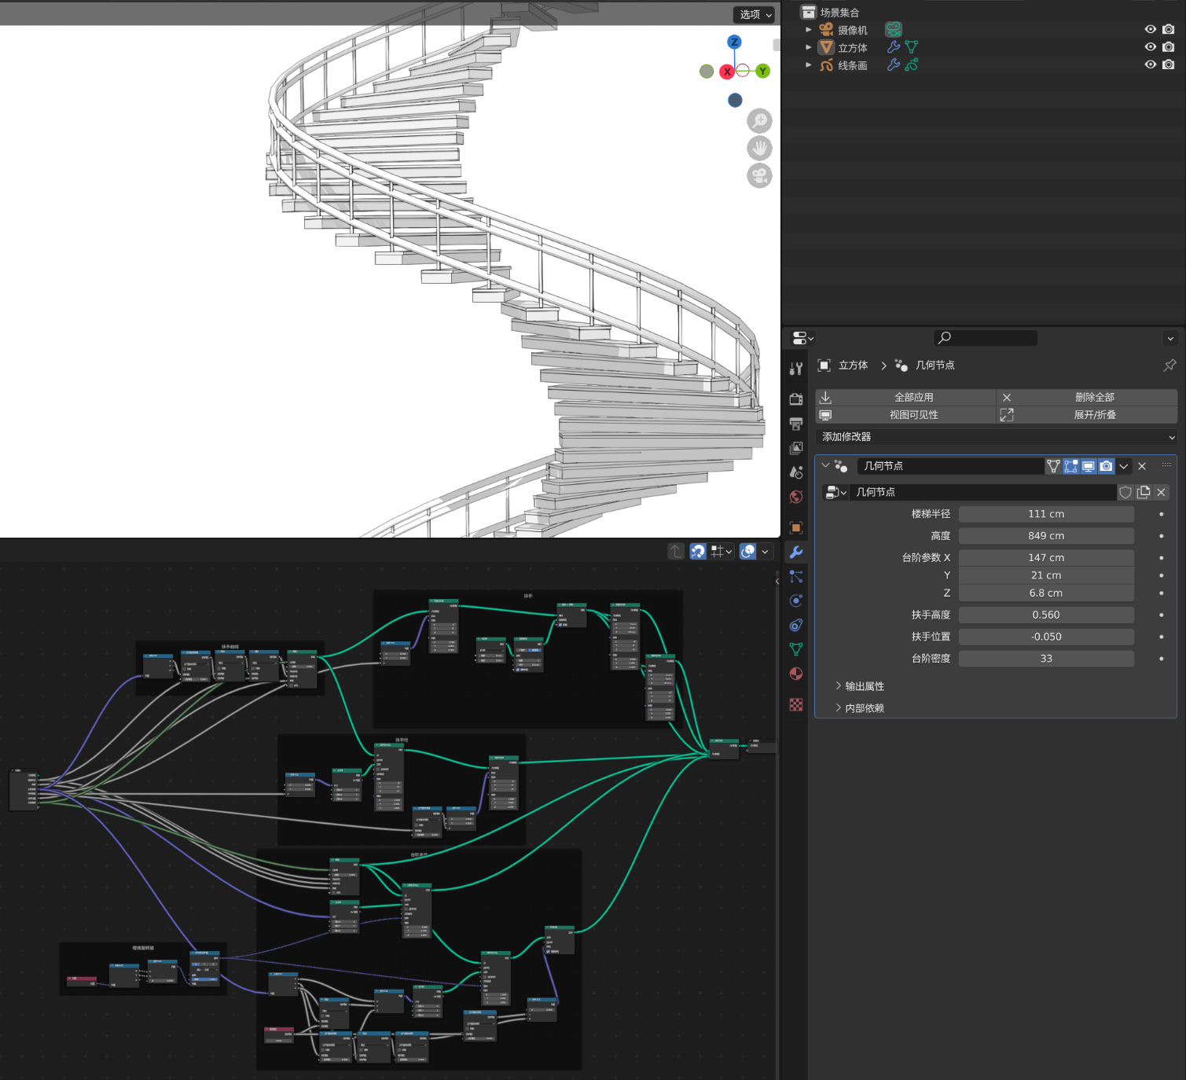Click the parent node tree arrow button
Viewport: 1186px width, 1080px height.
pyautogui.click(x=677, y=552)
